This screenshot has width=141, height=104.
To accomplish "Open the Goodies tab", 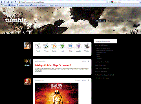I will pos(120,21).
